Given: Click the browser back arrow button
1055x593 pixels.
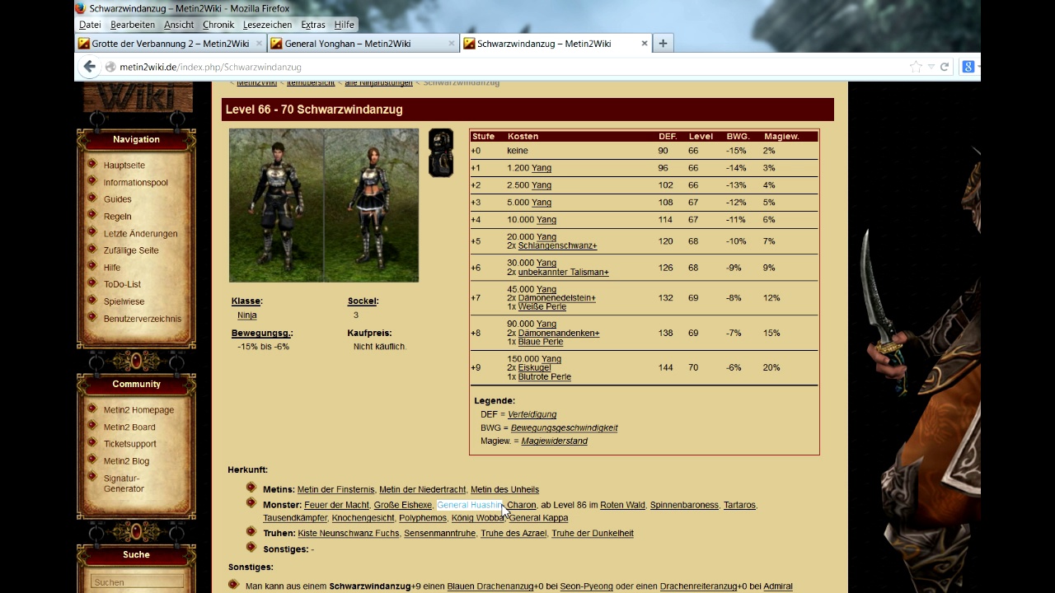Looking at the screenshot, I should (x=89, y=67).
